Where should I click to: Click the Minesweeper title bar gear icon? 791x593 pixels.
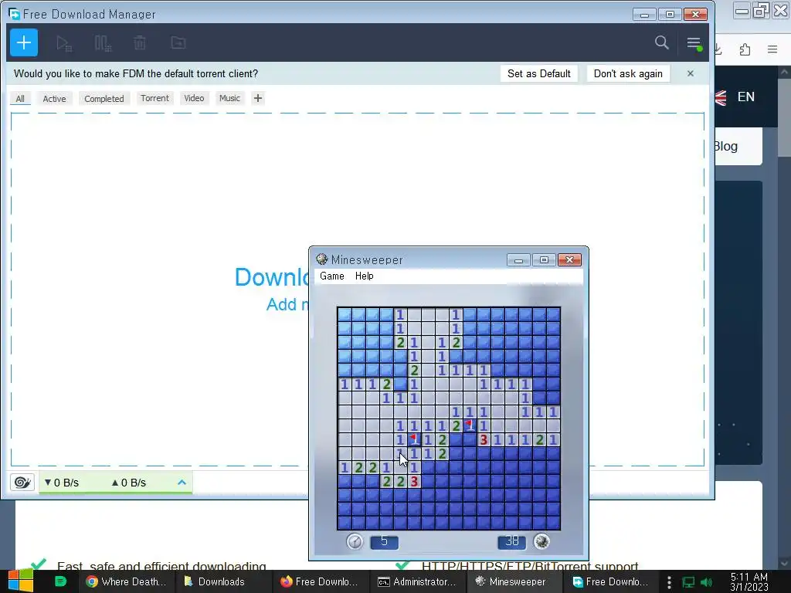coord(322,259)
